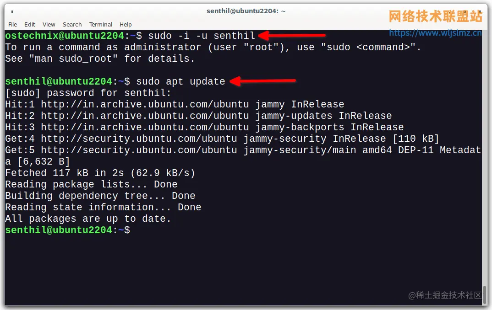
Task: Click the "Get:4" jammy-security InRelease line
Action: point(222,139)
